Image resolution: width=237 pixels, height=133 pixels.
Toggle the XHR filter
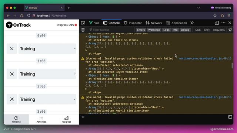click(207, 30)
